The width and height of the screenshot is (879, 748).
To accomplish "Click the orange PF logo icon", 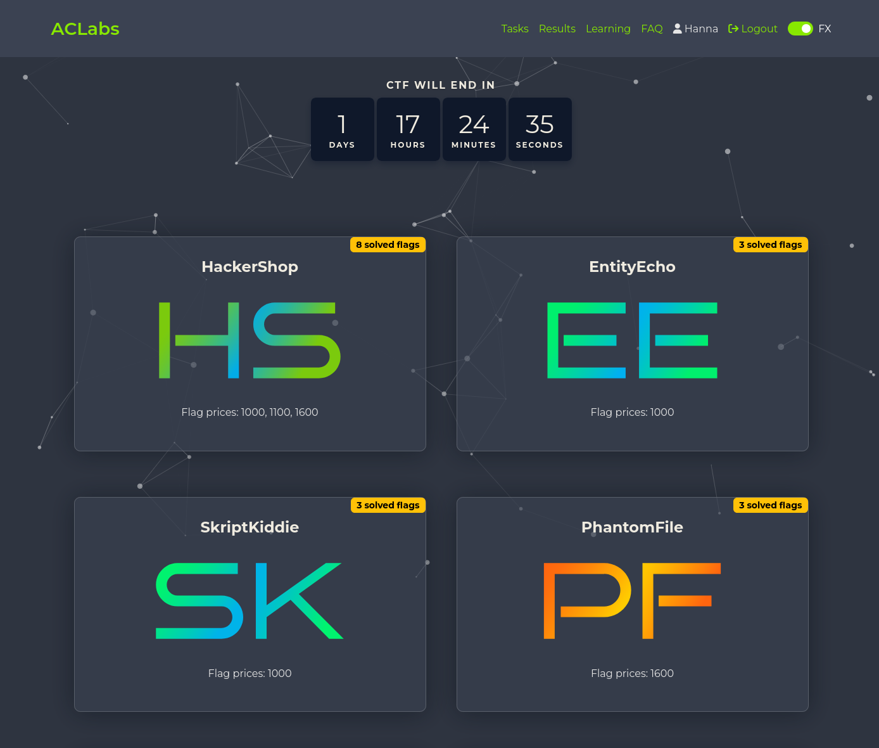I will point(632,601).
